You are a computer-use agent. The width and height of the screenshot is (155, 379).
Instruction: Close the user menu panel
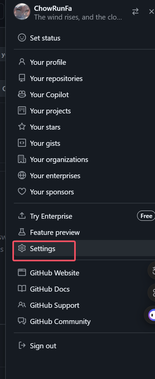tap(152, 11)
